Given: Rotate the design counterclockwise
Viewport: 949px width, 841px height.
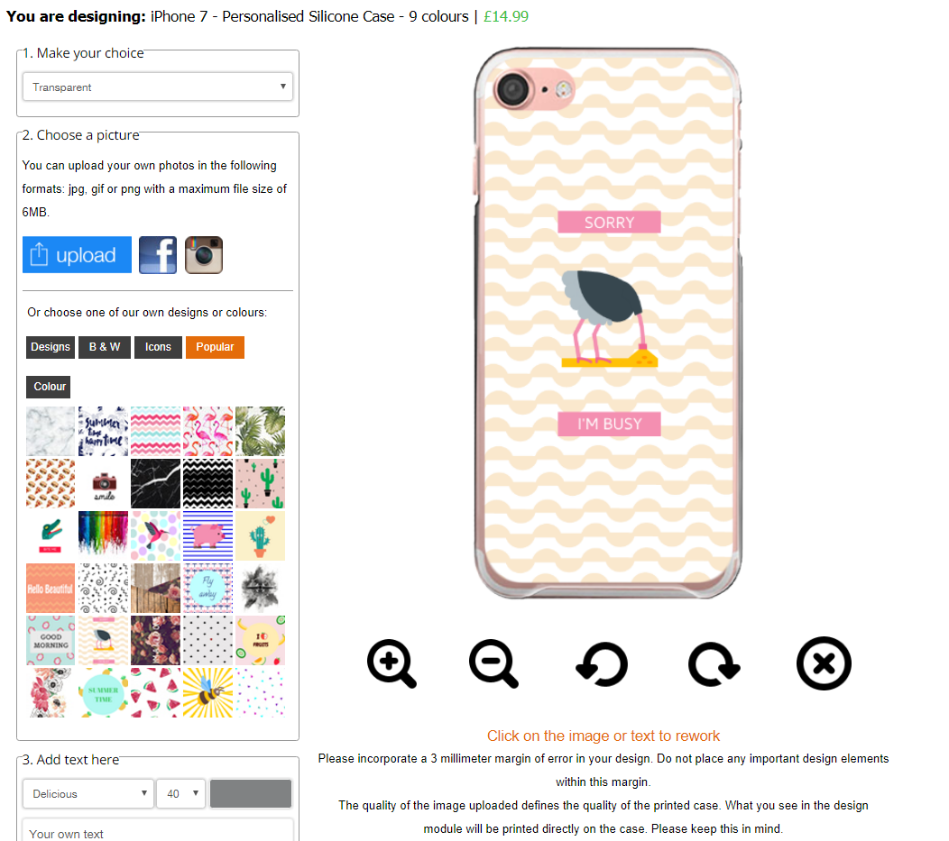Looking at the screenshot, I should pos(601,663).
